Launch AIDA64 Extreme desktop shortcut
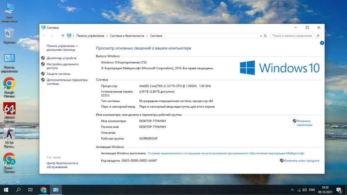 coord(9,113)
